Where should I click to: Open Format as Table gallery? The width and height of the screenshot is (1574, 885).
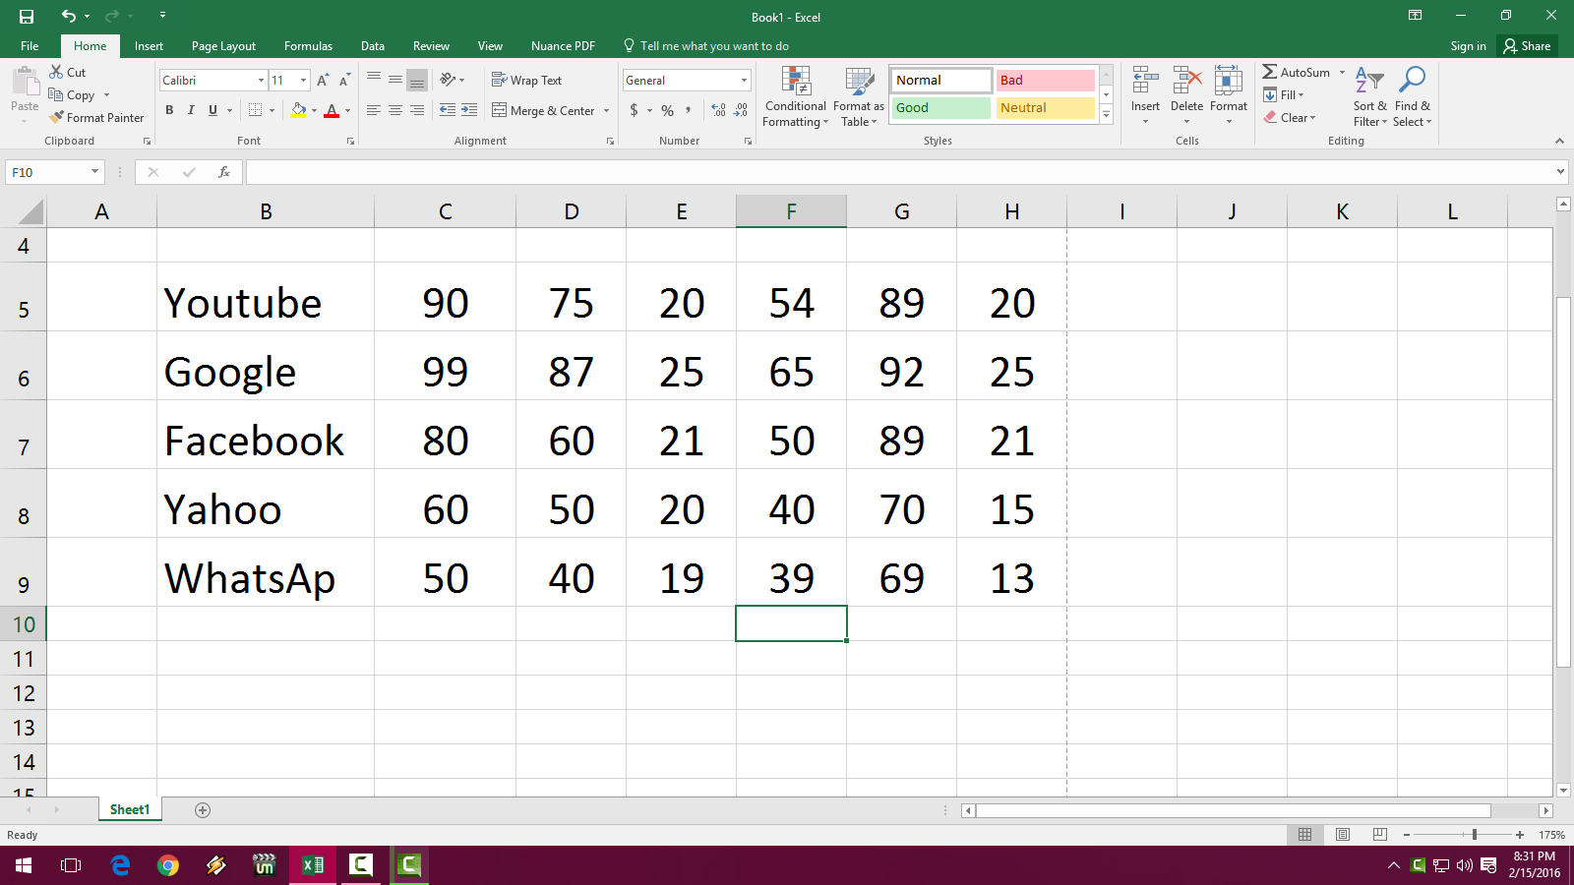click(x=859, y=96)
